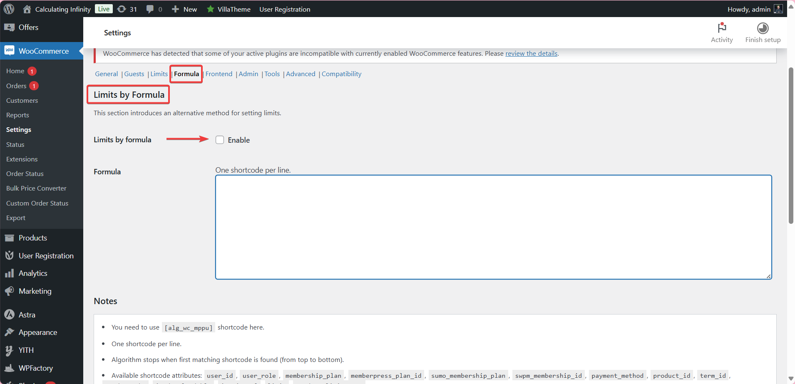Click the page vertical scrollbar thumb
Image resolution: width=795 pixels, height=384 pixels.
click(x=791, y=146)
